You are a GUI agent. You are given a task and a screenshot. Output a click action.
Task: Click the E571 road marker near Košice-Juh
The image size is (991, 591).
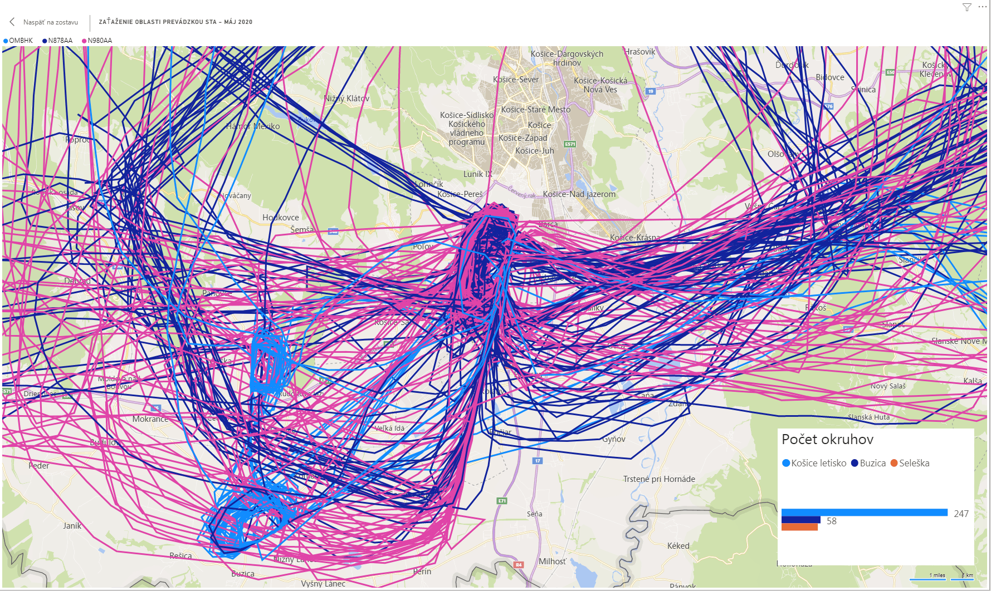[569, 144]
